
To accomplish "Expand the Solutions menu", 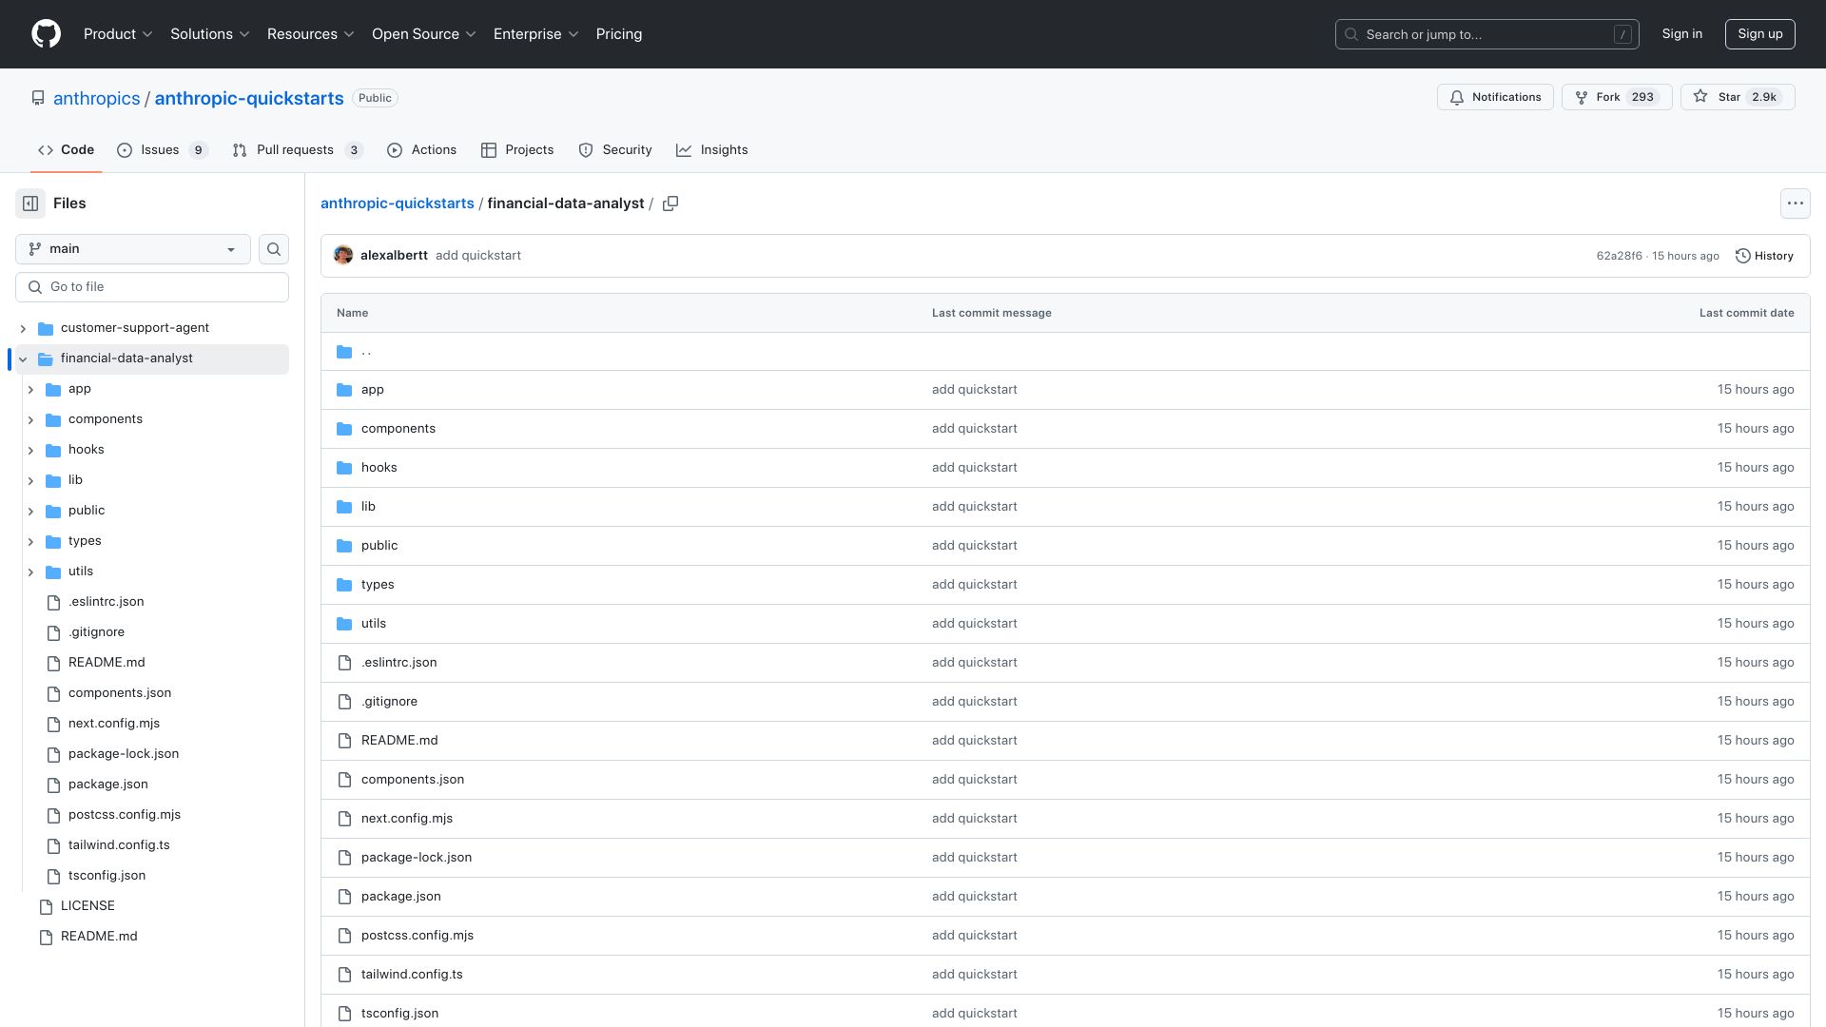I will click(209, 34).
